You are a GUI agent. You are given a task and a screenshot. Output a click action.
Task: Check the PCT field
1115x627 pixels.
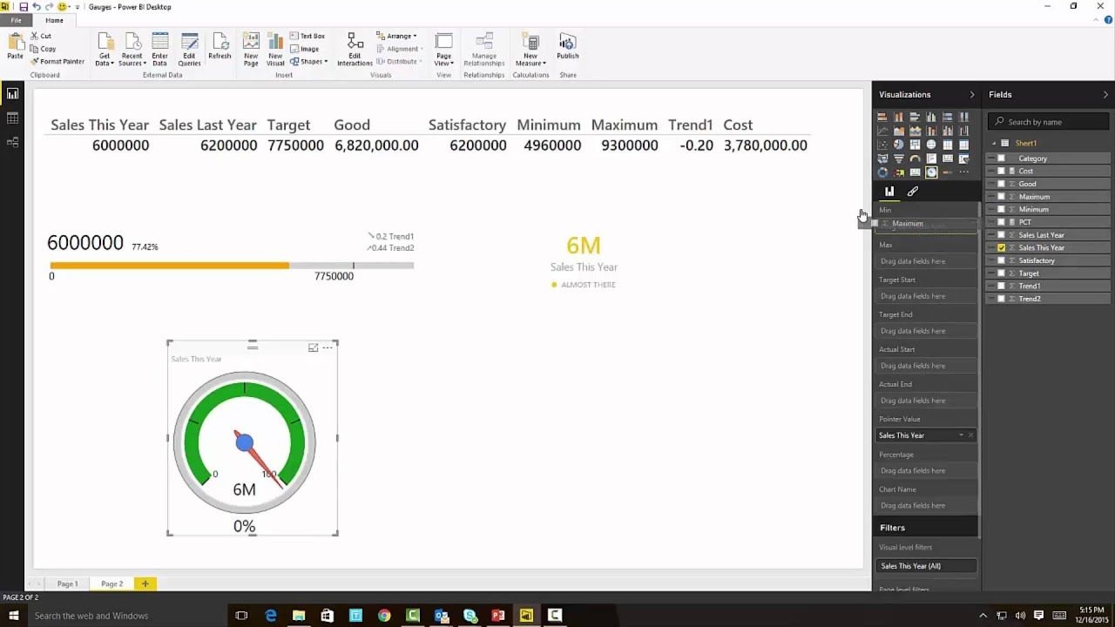tap(1001, 222)
